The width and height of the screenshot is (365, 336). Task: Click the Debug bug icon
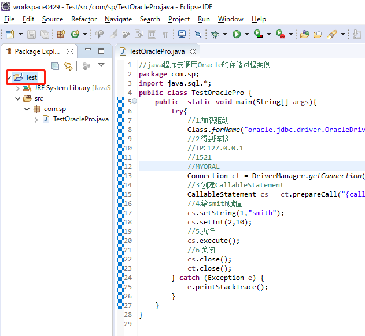(x=215, y=35)
